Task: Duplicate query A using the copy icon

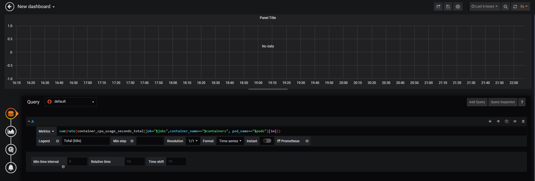Action: tap(507, 121)
